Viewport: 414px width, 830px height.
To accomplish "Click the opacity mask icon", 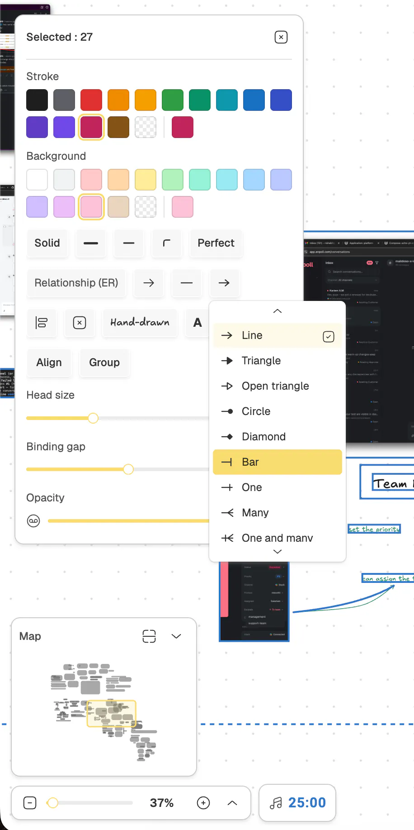I will click(x=33, y=521).
